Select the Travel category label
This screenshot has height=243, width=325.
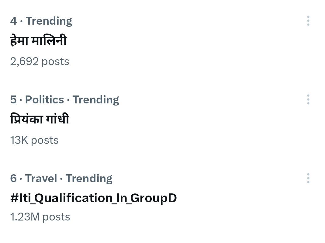point(41,178)
